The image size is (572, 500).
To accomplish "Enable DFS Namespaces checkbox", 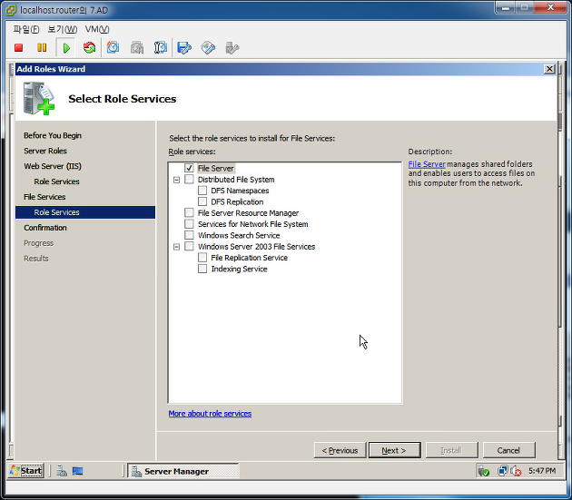I will click(202, 191).
